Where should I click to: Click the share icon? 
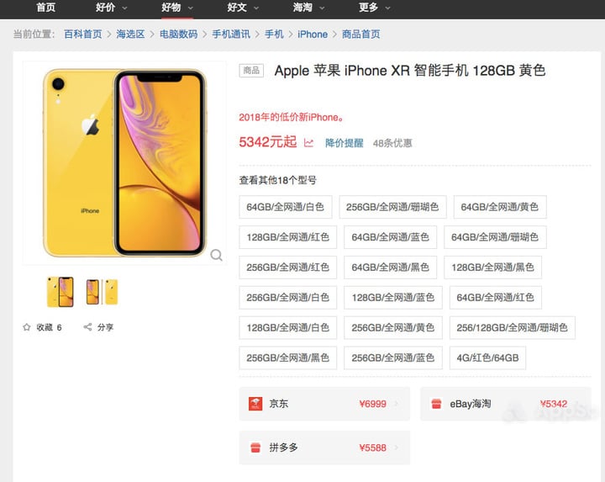click(x=87, y=327)
